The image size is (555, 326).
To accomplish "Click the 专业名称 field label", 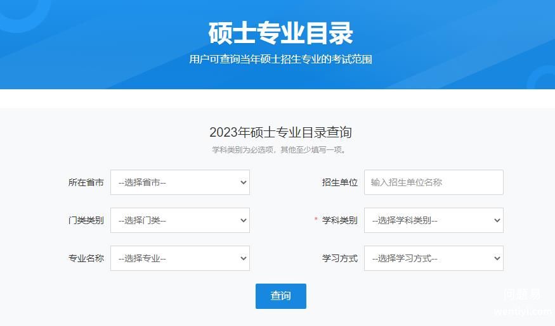I will [x=86, y=258].
